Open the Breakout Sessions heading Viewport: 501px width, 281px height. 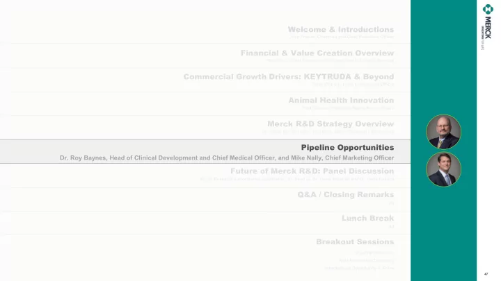click(x=355, y=242)
